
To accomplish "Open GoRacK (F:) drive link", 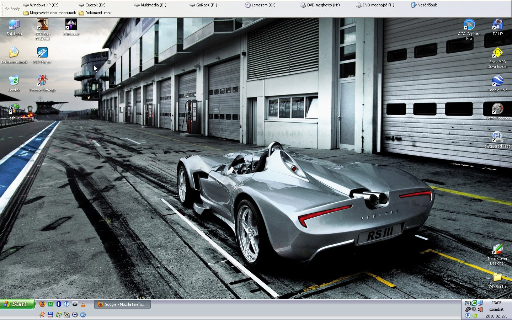I will 203,5.
